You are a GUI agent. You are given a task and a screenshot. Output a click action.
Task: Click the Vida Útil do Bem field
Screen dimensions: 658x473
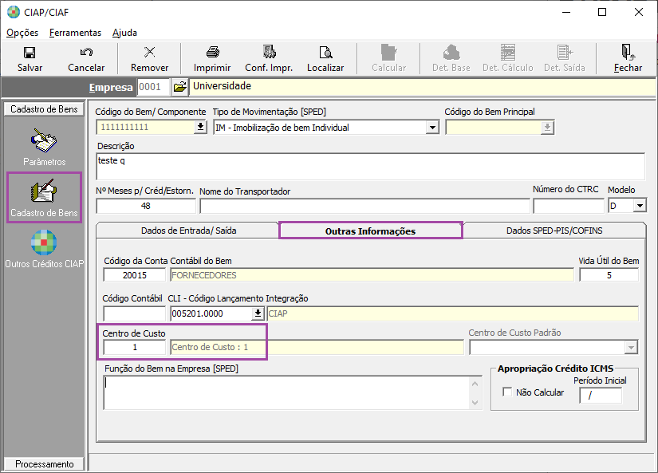(x=609, y=275)
